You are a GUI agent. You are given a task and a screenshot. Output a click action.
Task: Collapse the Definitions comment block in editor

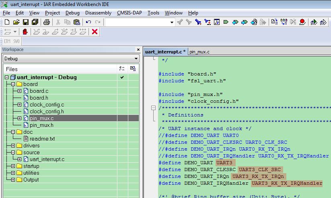[x=154, y=108]
